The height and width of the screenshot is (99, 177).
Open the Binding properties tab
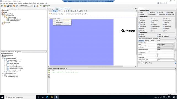[147, 41]
